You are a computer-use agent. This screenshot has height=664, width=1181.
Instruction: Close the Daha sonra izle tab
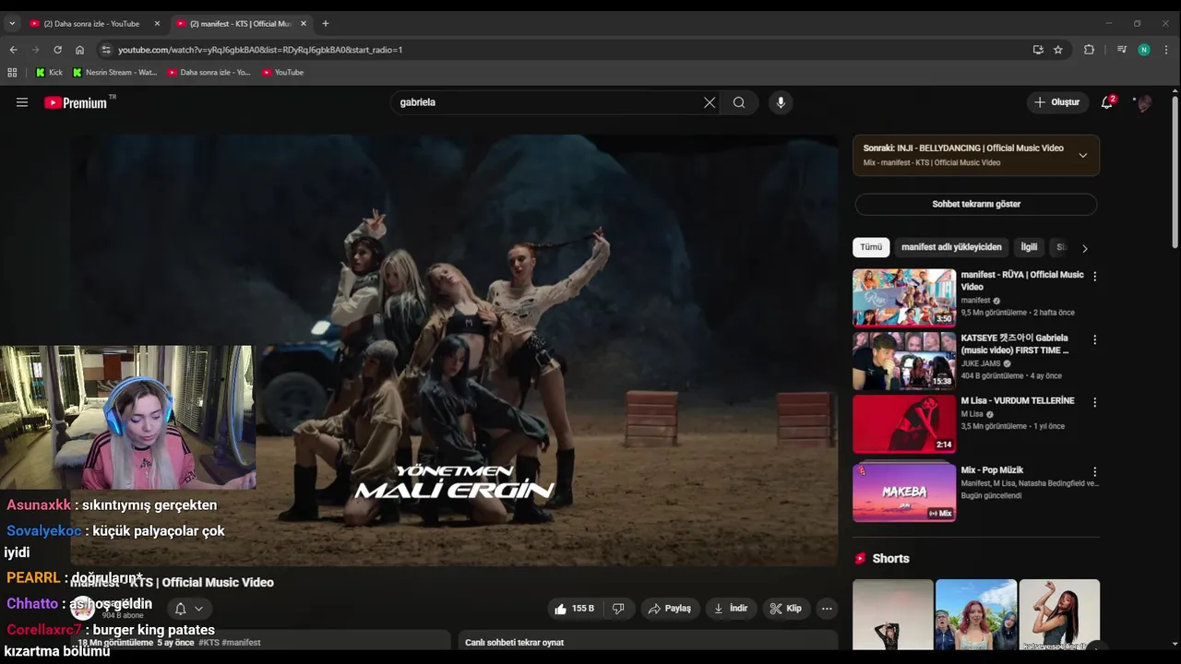157,24
